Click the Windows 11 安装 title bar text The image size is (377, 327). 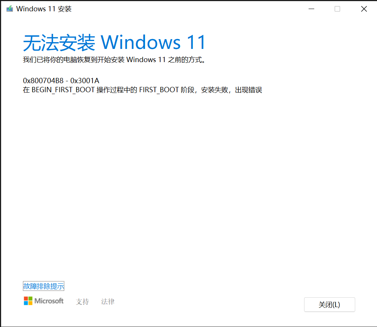click(44, 9)
